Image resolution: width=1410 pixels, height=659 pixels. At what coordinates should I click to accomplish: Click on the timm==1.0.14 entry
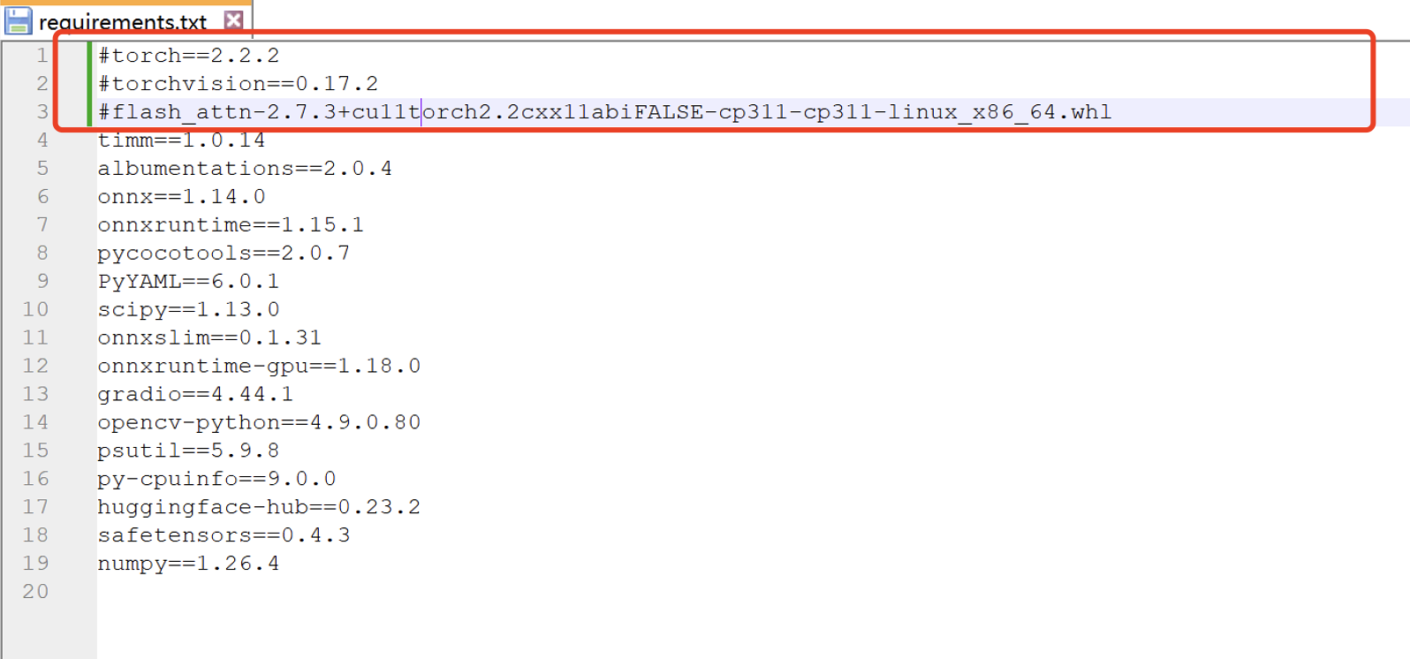pyautogui.click(x=181, y=140)
